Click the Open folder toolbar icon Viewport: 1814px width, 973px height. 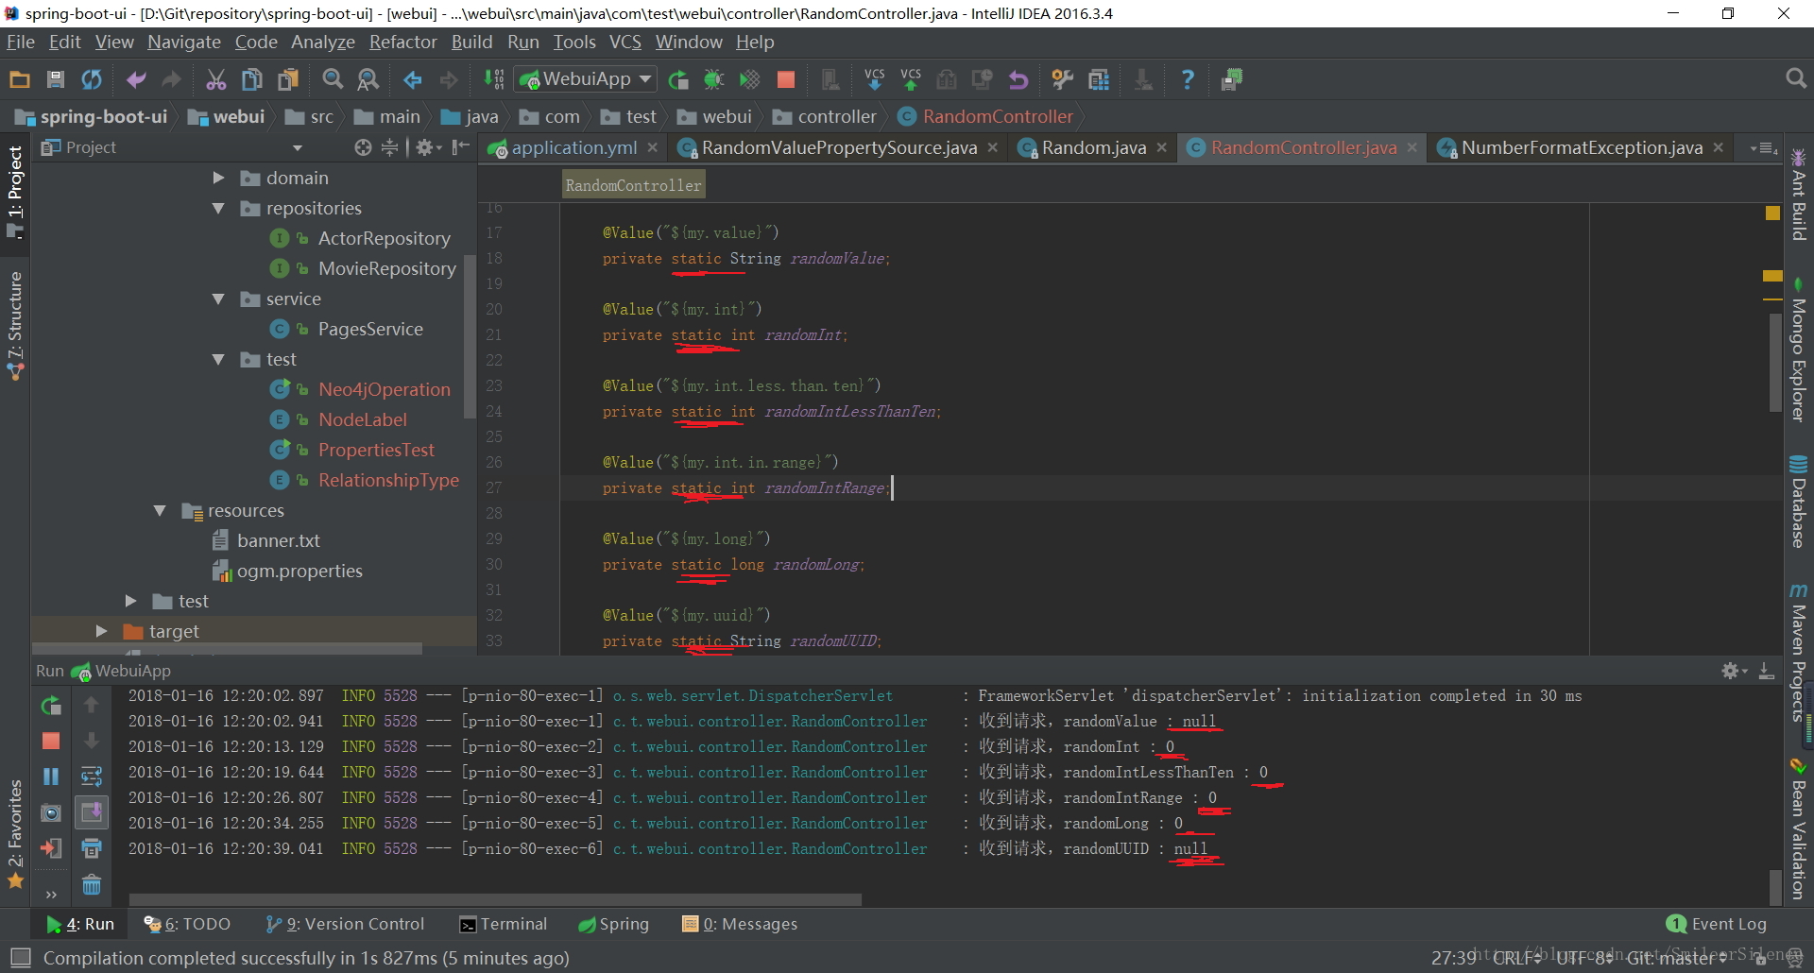tap(20, 79)
